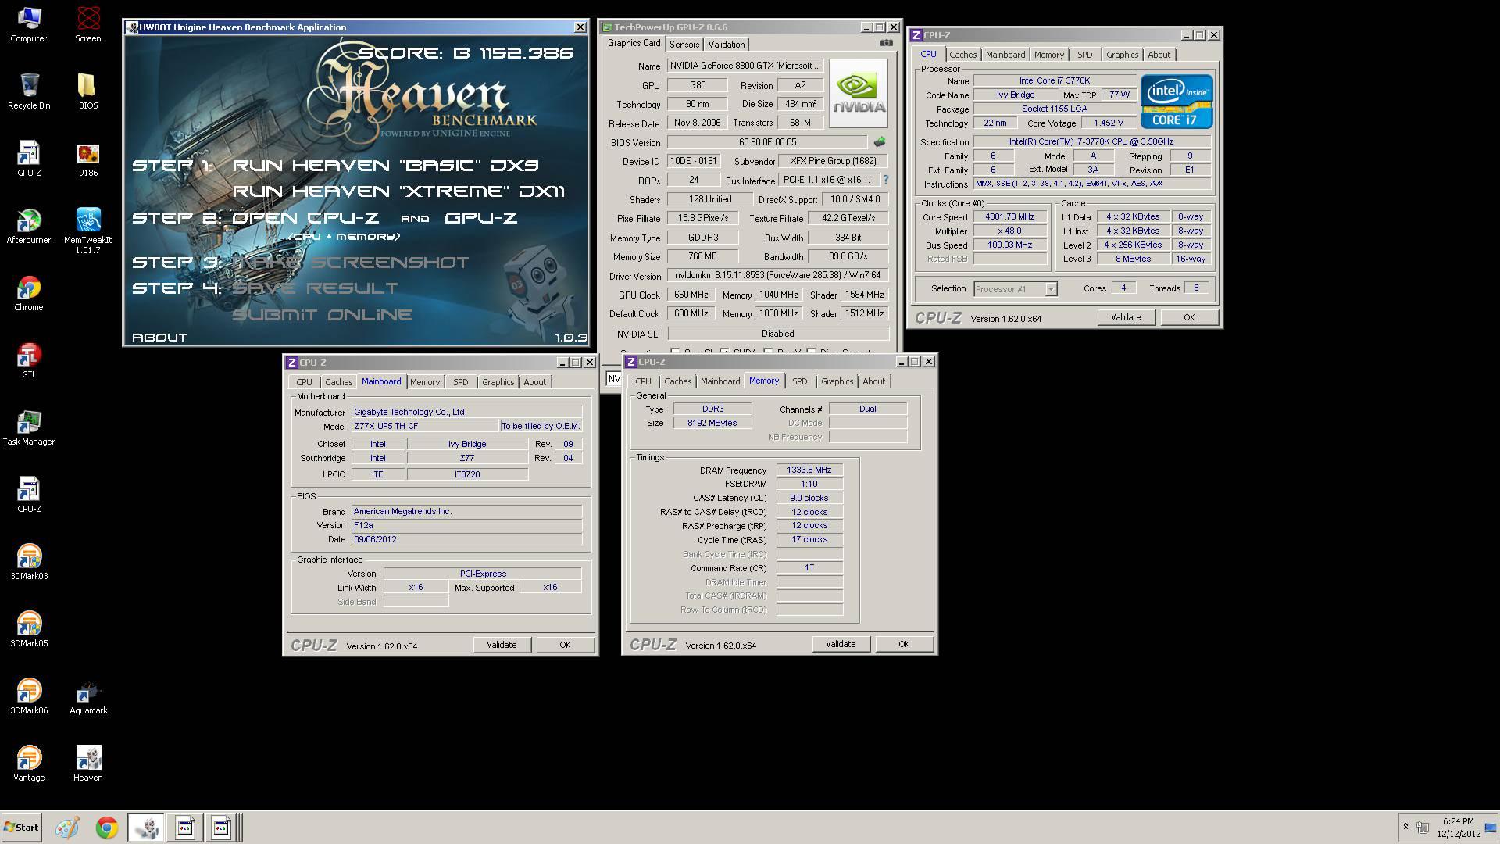
Task: Click the GPU-Z BIOS save chip icon
Action: [880, 142]
